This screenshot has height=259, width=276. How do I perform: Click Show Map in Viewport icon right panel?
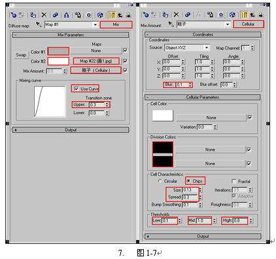tap(233, 14)
